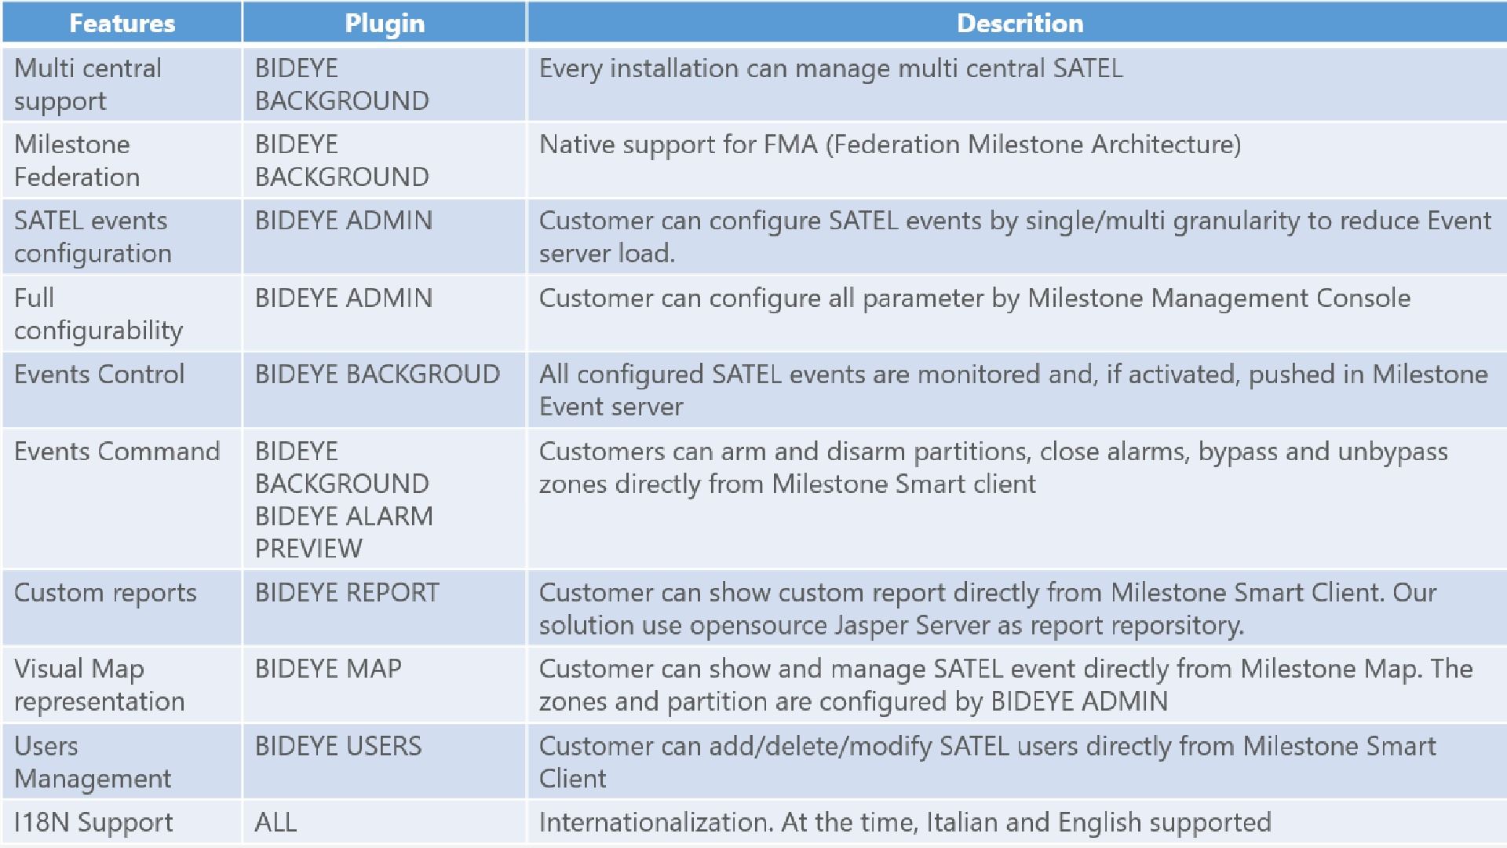This screenshot has width=1507, height=848.
Task: Click the BIDEYE BACKGROUD plugin cell
Action: point(385,389)
